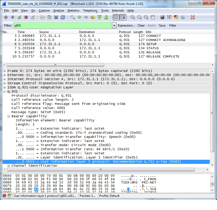Jump to first packet using toolbar arrow

99,17
